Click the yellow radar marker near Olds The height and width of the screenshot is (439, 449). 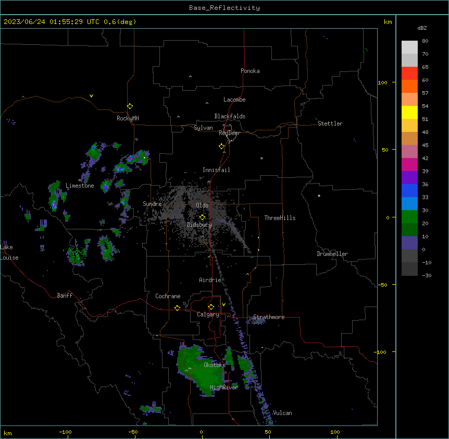click(202, 217)
